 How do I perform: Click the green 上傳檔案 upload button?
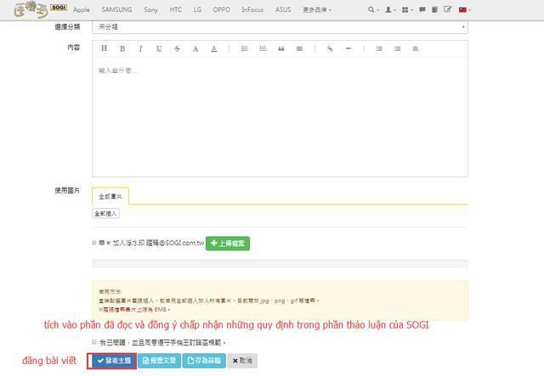pos(228,243)
